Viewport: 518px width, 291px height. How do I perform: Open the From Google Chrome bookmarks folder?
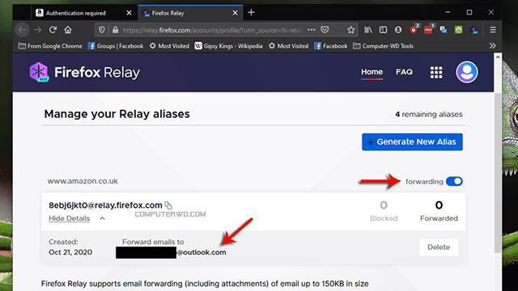[50, 46]
